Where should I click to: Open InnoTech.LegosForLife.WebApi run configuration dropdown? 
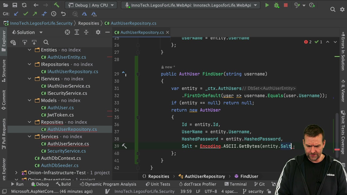point(191,5)
